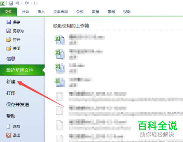Open Customize Quick Access Toolbar dropdown
The image size is (183, 142).
click(37, 4)
